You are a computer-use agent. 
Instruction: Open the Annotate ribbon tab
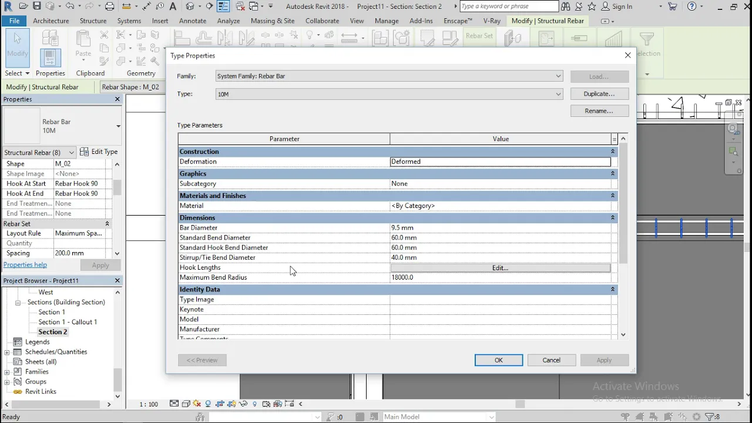[x=193, y=21]
